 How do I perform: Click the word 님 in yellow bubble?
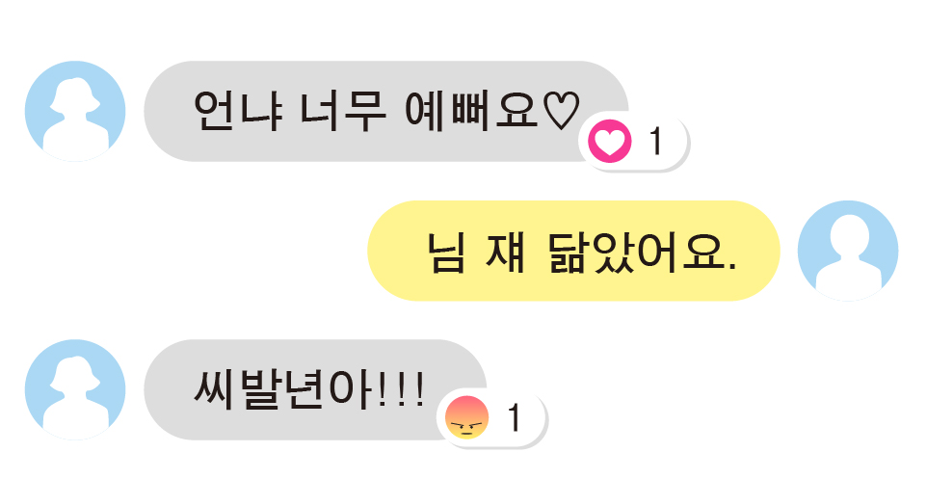tap(445, 252)
